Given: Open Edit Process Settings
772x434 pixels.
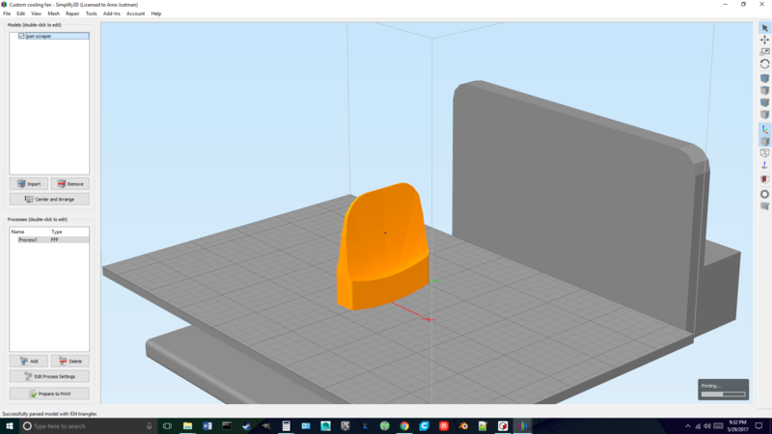Looking at the screenshot, I should (x=49, y=376).
